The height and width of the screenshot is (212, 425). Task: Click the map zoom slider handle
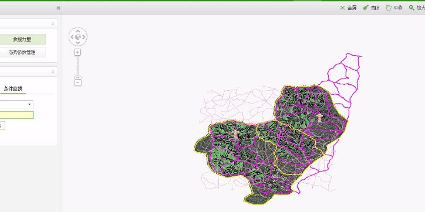[x=78, y=77]
